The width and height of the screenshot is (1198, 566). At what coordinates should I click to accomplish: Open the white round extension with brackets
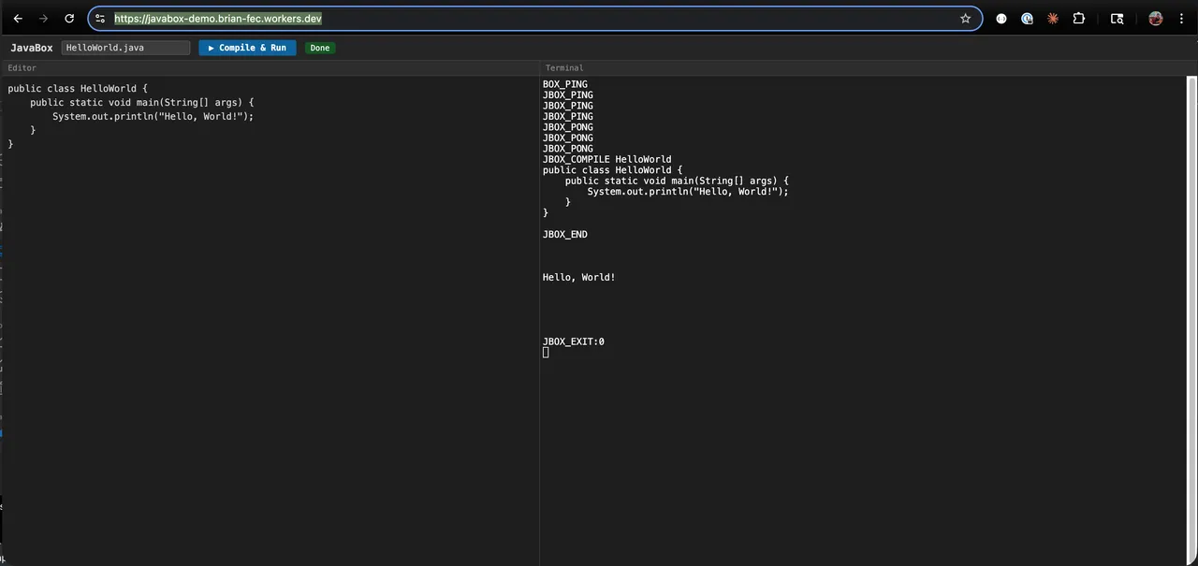point(1001,18)
